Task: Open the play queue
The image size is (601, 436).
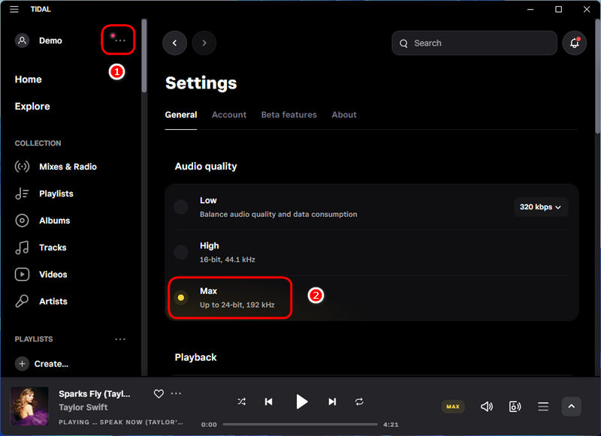Action: 542,406
